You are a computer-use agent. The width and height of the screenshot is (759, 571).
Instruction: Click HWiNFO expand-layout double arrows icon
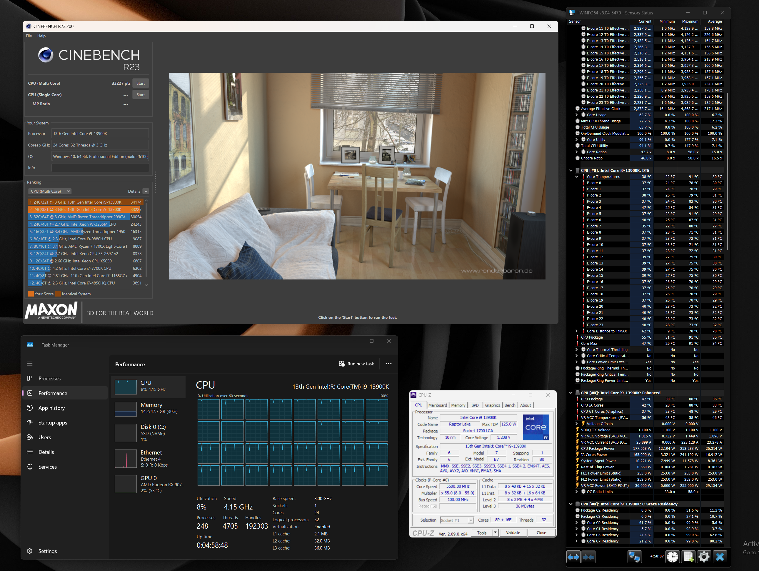[x=573, y=557]
